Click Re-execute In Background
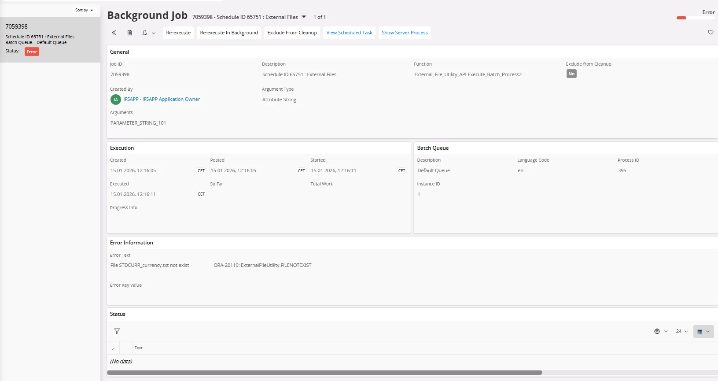 click(229, 33)
